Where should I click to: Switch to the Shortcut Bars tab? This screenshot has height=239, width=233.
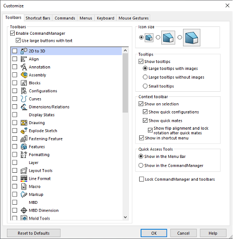[38, 18]
